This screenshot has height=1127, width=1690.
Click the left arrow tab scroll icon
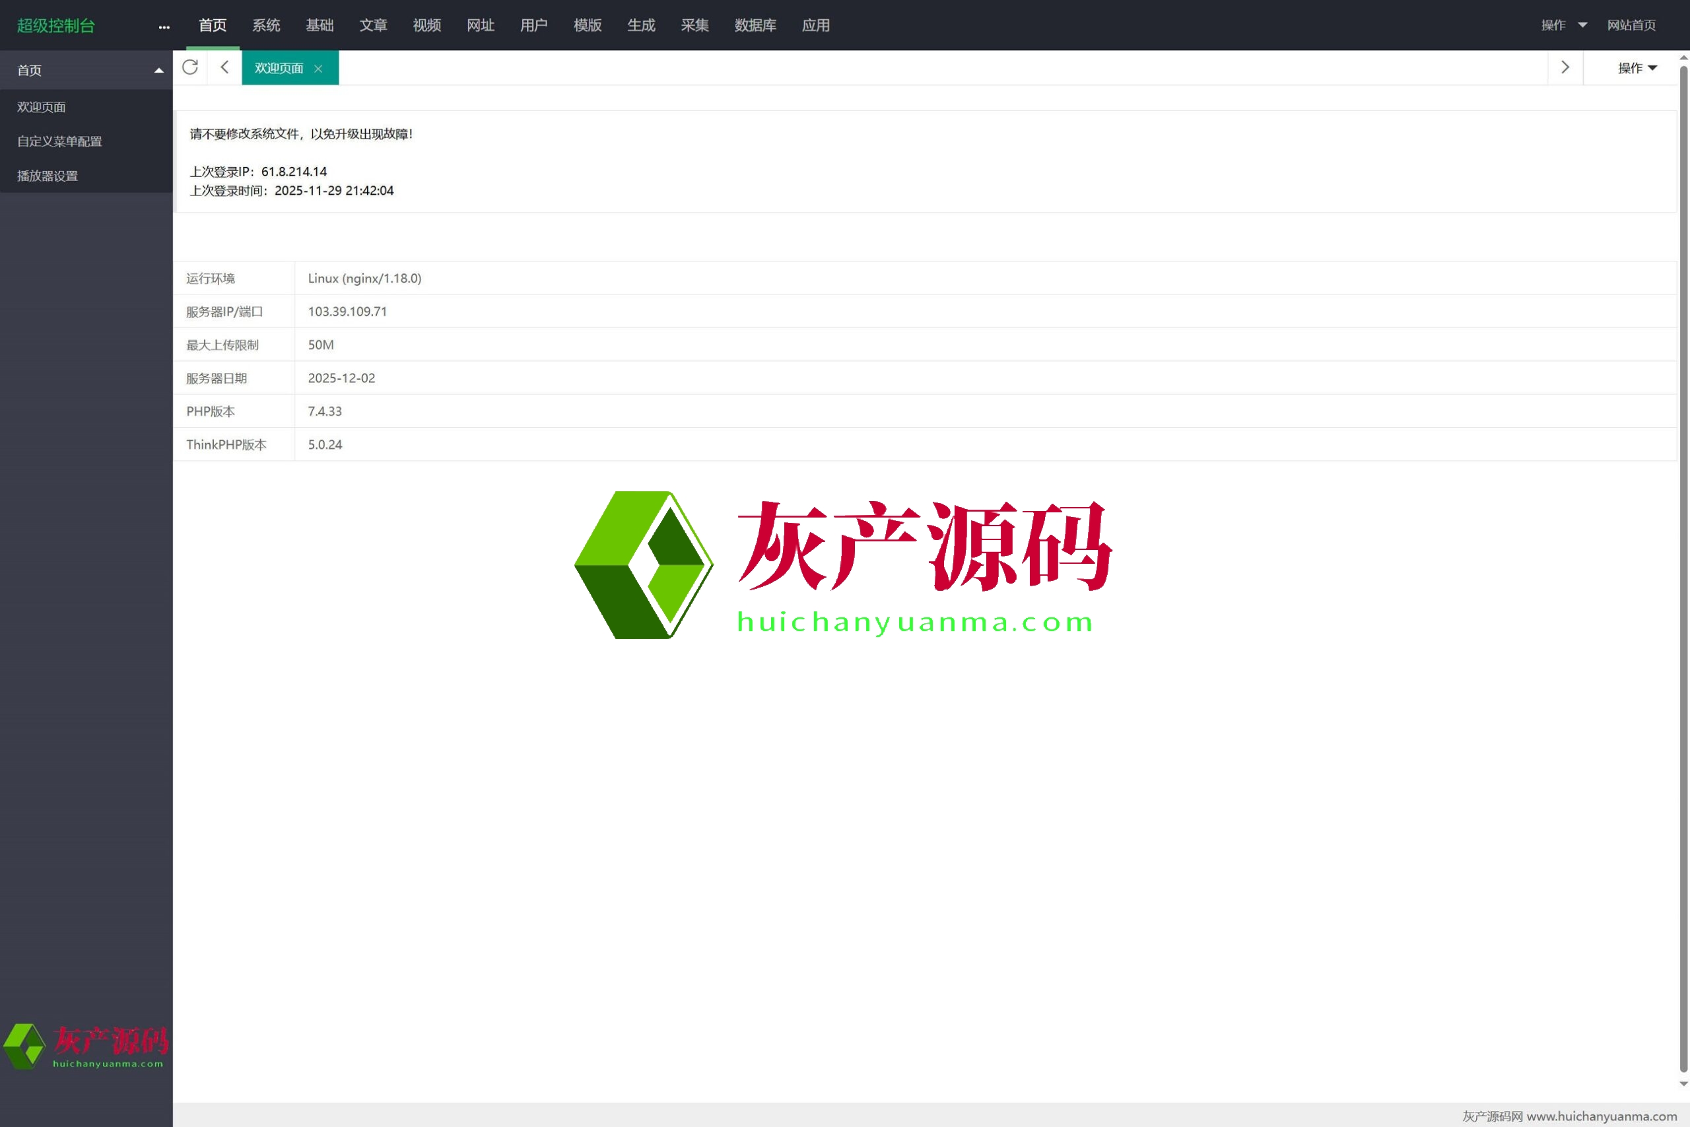pyautogui.click(x=224, y=67)
